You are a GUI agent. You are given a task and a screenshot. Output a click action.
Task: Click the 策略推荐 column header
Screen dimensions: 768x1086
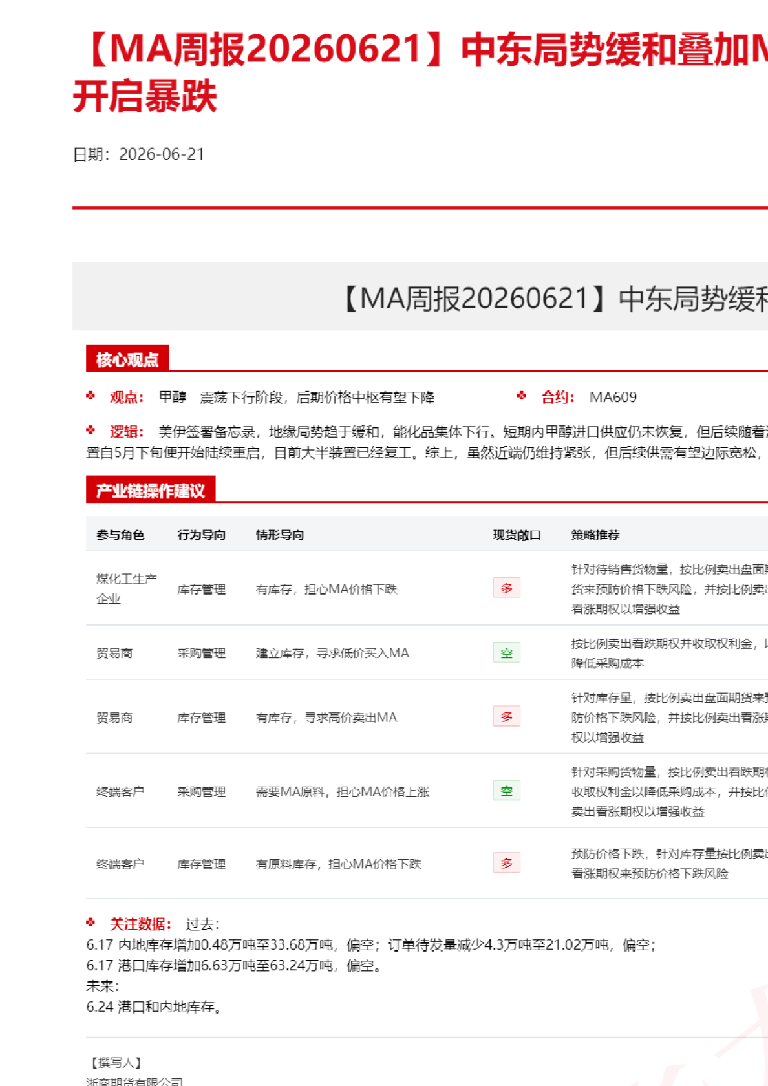click(595, 535)
